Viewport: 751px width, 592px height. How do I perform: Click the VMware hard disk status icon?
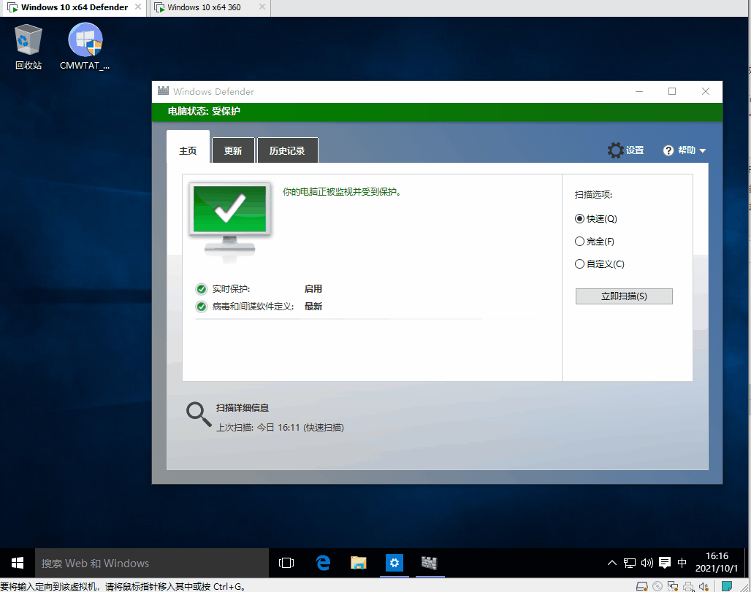coord(642,586)
